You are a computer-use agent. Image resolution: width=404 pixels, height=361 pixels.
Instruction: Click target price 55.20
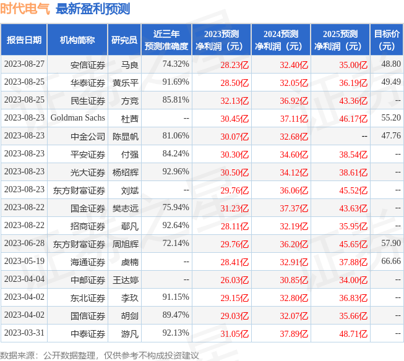pos(391,117)
